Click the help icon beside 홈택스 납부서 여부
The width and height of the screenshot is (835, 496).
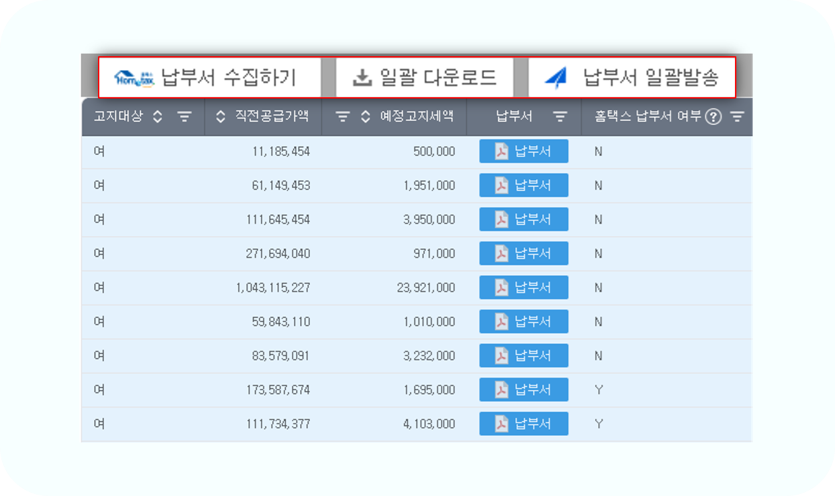(x=713, y=117)
